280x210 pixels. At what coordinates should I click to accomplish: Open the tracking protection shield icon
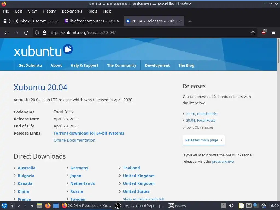coord(37,33)
